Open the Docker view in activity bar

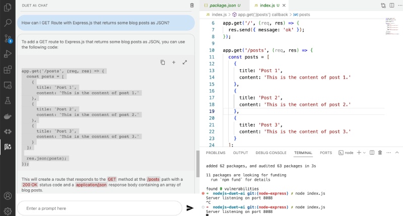(8, 116)
